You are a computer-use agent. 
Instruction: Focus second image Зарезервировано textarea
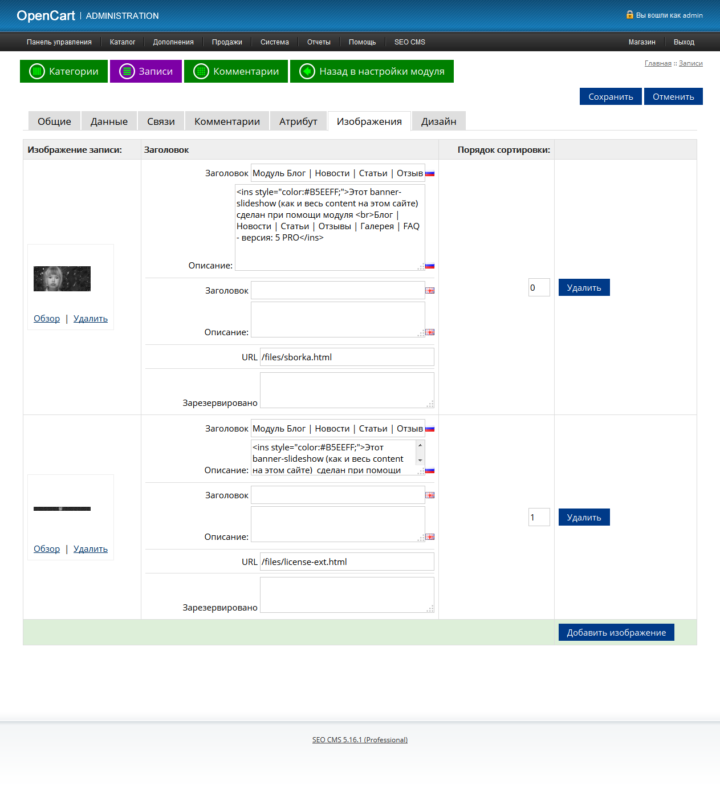(347, 595)
